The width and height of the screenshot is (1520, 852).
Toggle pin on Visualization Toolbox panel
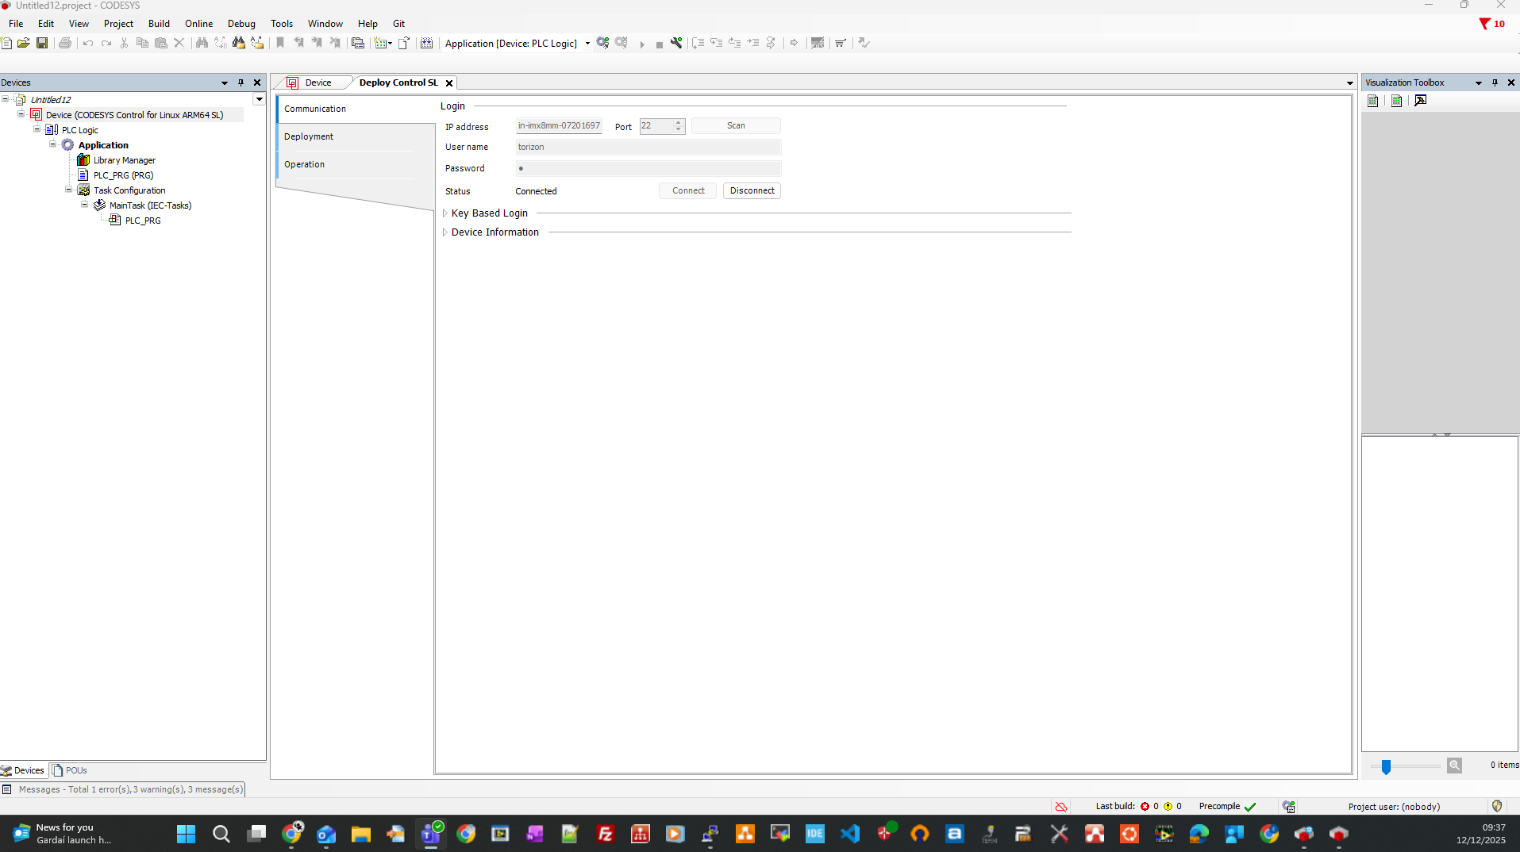(1495, 83)
